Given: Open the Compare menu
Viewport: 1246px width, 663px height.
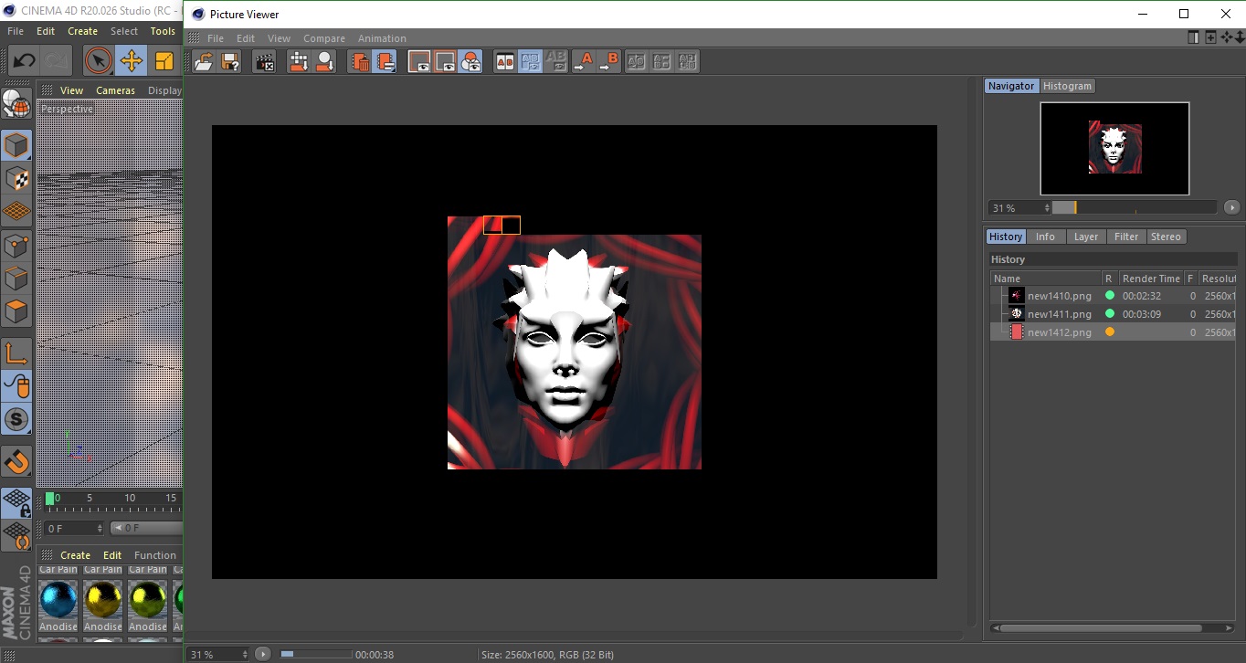Looking at the screenshot, I should pyautogui.click(x=323, y=38).
